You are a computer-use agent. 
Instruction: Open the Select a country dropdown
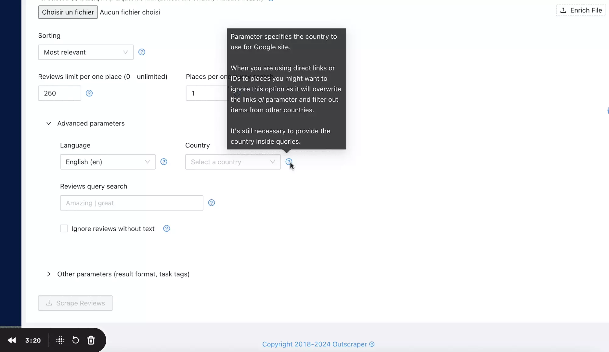click(x=232, y=162)
